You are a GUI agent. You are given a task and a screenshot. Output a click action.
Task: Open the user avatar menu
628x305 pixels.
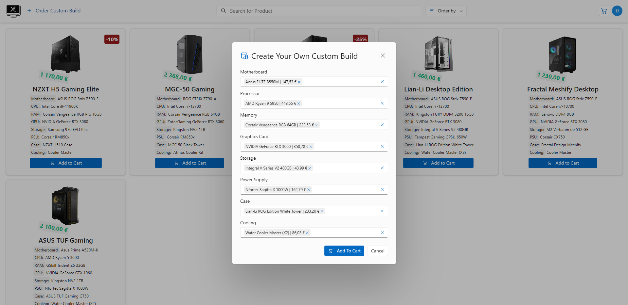pos(617,11)
